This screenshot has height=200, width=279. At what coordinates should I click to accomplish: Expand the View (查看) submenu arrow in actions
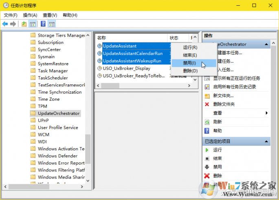[266, 113]
